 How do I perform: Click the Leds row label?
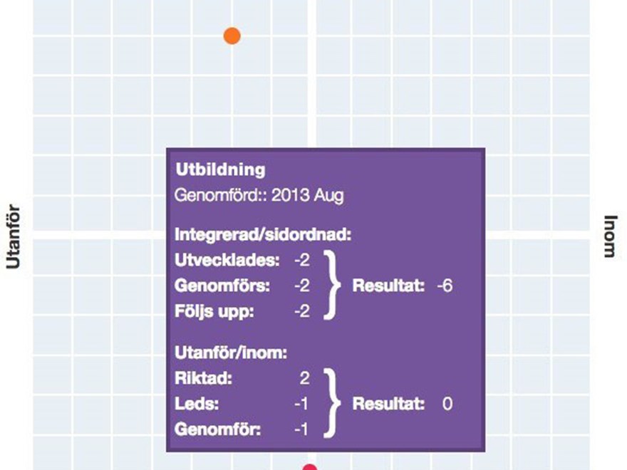[x=197, y=404]
